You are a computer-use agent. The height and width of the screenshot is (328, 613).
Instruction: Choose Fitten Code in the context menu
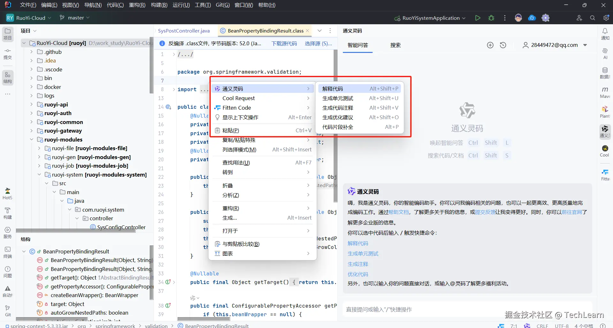263,108
